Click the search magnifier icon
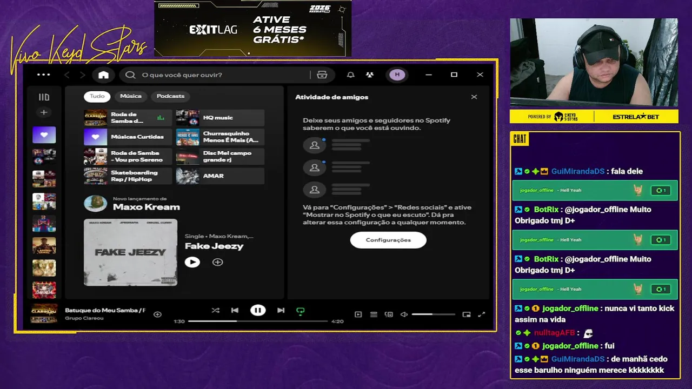The height and width of the screenshot is (389, 692). tap(130, 75)
